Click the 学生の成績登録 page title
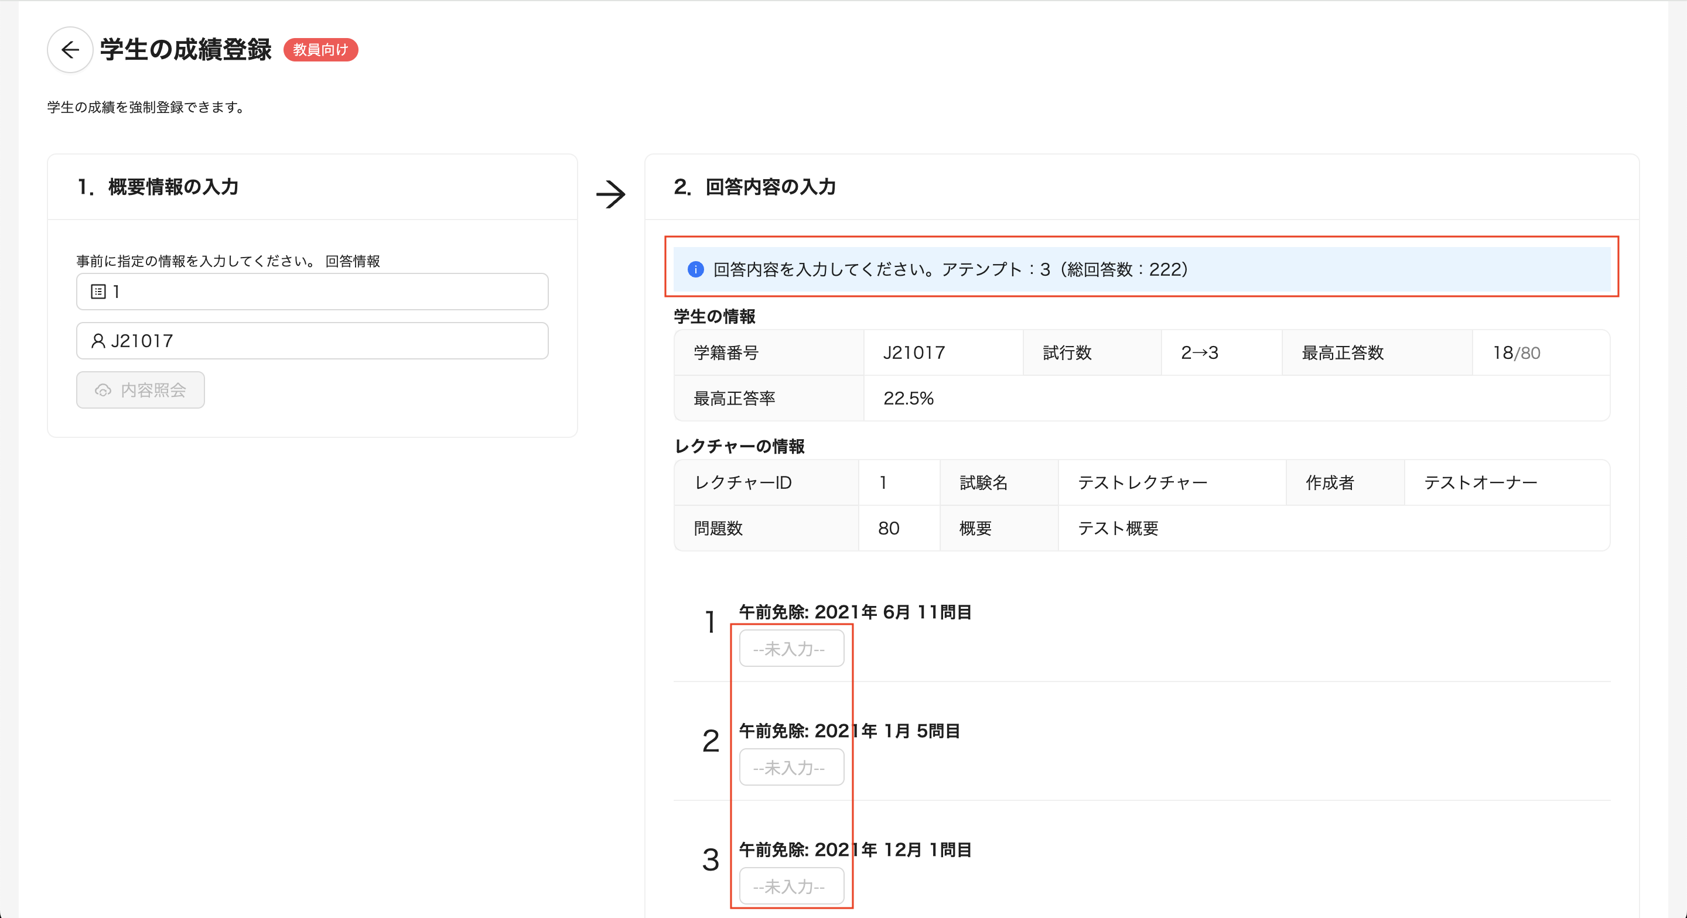Image resolution: width=1687 pixels, height=918 pixels. pos(185,50)
